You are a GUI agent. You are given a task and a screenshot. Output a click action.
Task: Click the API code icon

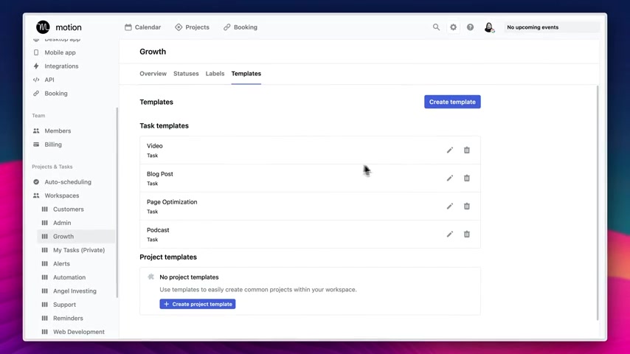tap(36, 80)
